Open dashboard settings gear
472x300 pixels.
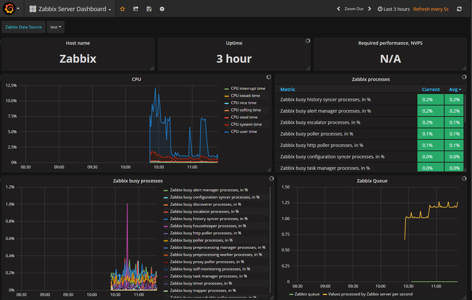[162, 9]
